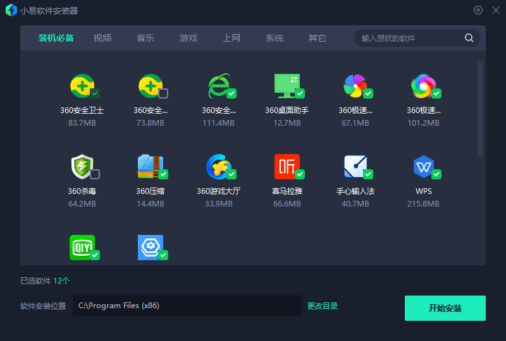The height and width of the screenshot is (341, 506).
Task: Click the WPS app icon
Action: tap(423, 166)
